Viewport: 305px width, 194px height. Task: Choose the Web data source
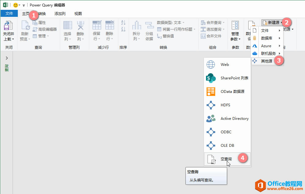coord(227,65)
